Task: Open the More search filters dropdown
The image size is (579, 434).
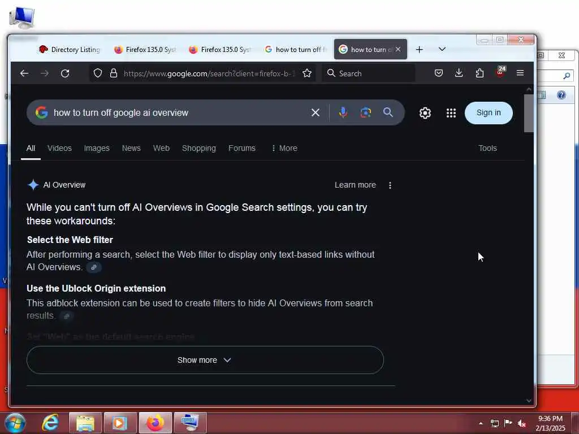Action: tap(284, 149)
